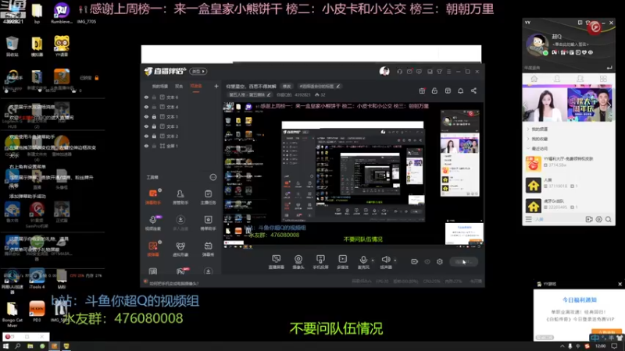Expand microphone options arrow
This screenshot has height=351, width=625.
click(373, 261)
